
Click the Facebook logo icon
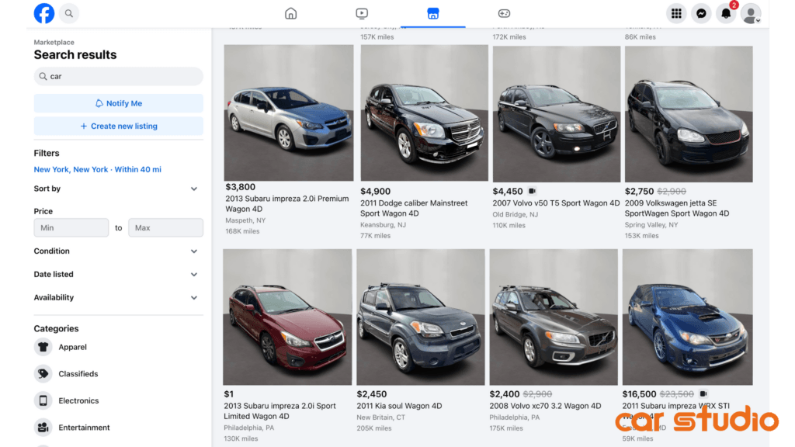click(x=44, y=13)
